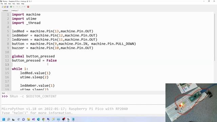Open Task View from the taskbar
The image size is (217, 122).
(x=13, y=119)
